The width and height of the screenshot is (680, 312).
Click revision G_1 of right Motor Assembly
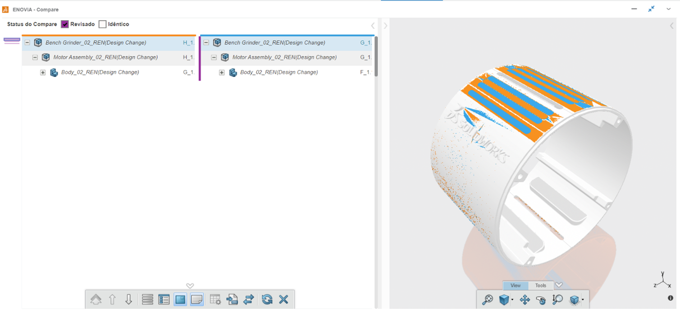tap(366, 58)
